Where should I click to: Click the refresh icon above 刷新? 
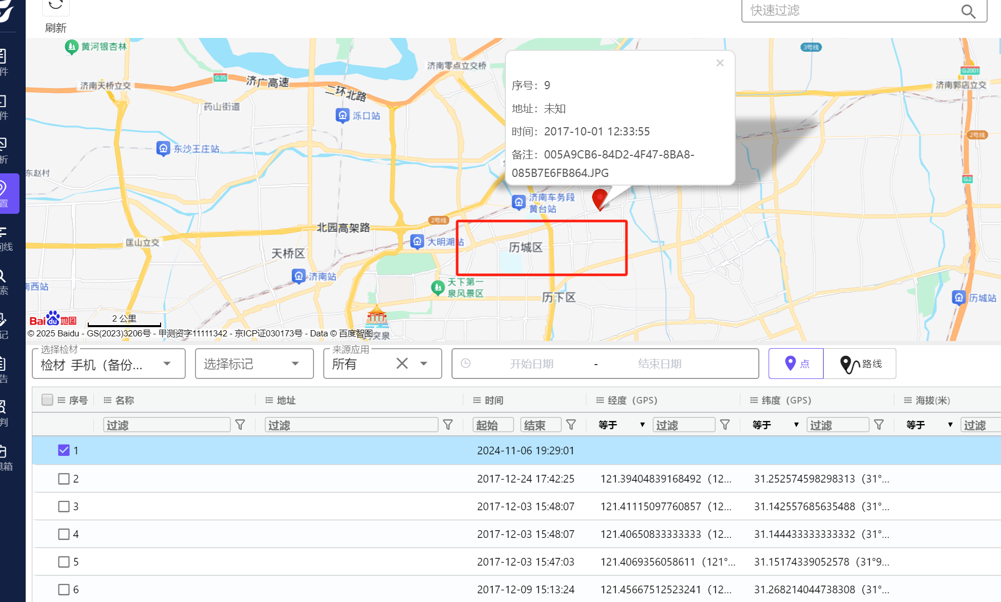55,6
